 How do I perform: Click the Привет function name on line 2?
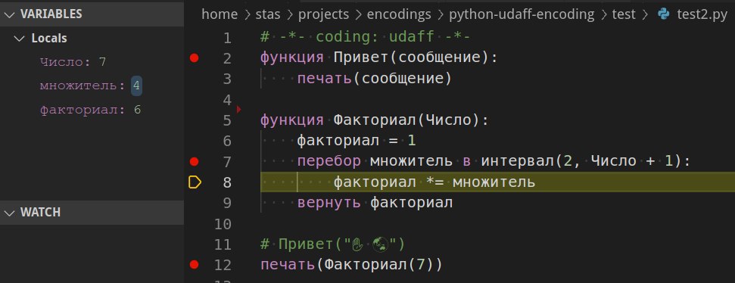(361, 58)
